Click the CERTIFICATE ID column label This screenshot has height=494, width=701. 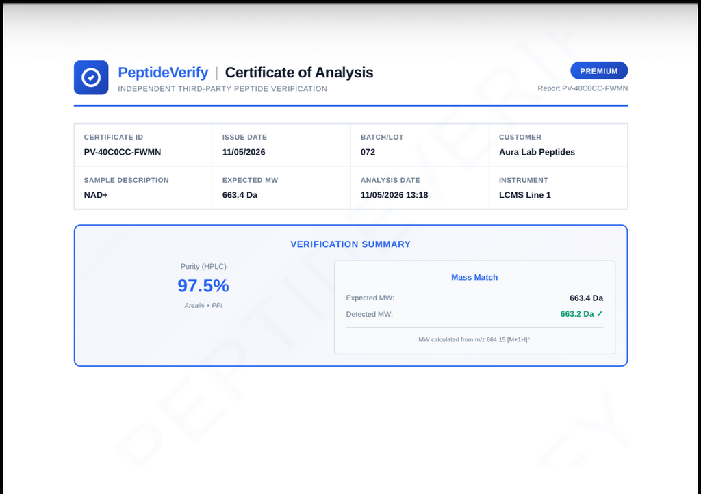[114, 137]
